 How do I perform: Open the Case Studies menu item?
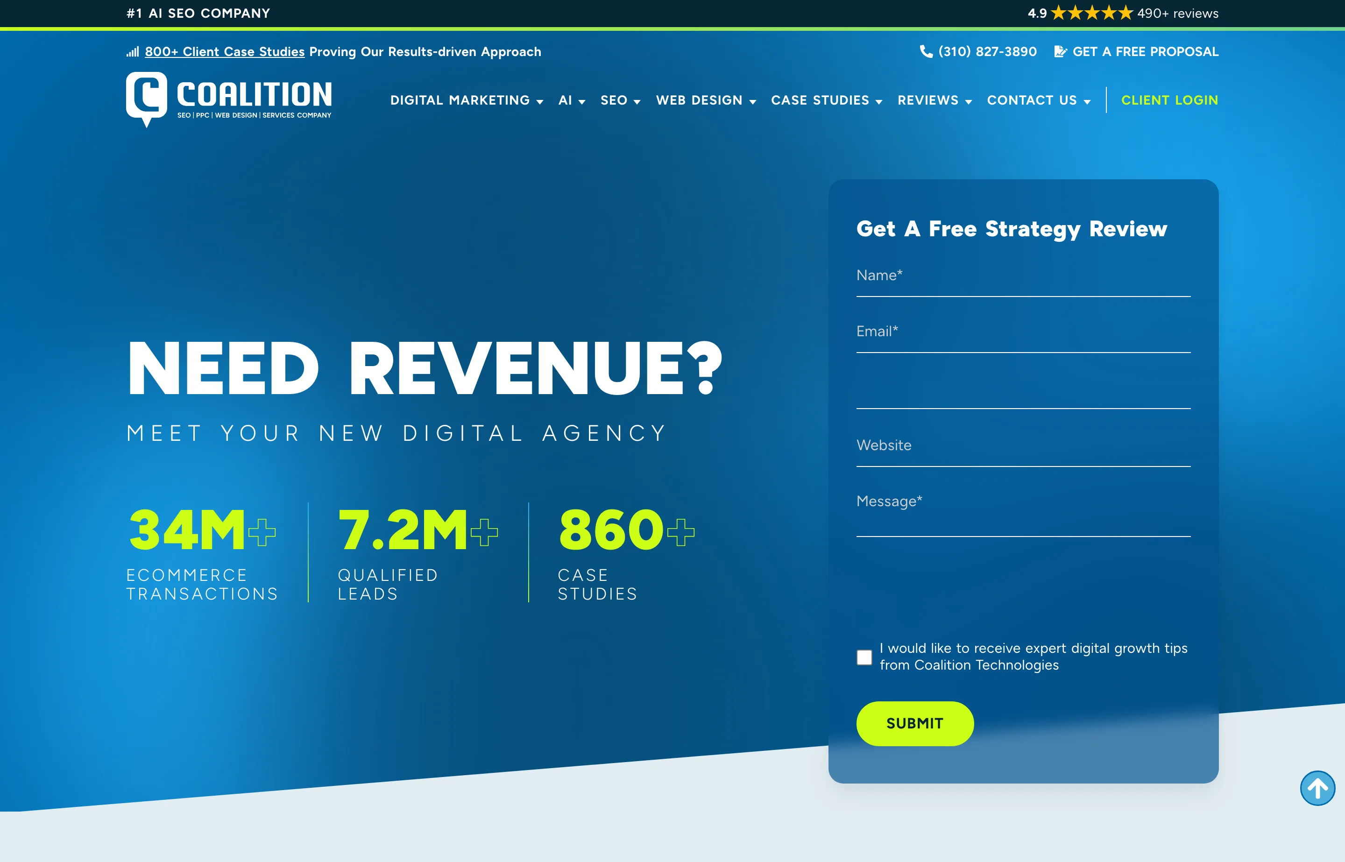point(820,100)
